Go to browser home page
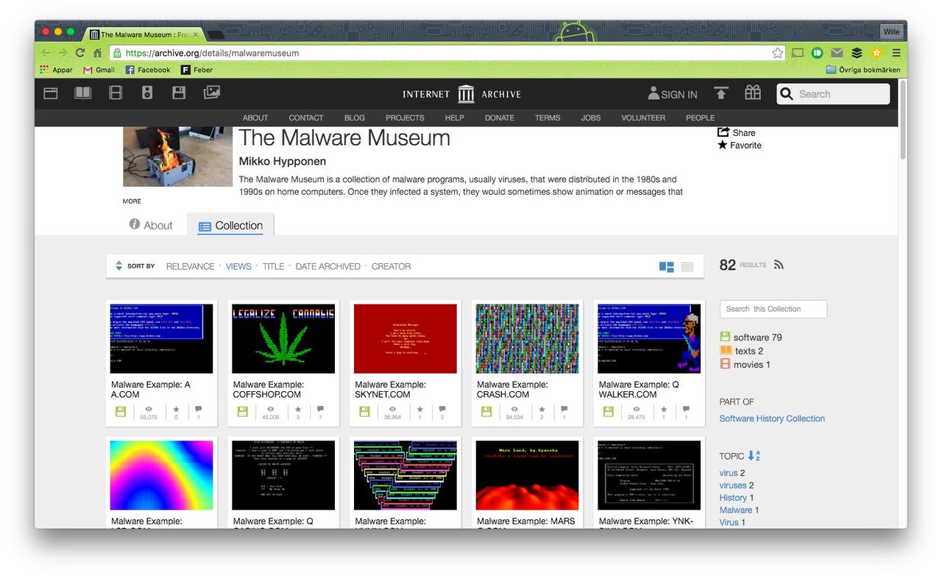 coord(97,53)
